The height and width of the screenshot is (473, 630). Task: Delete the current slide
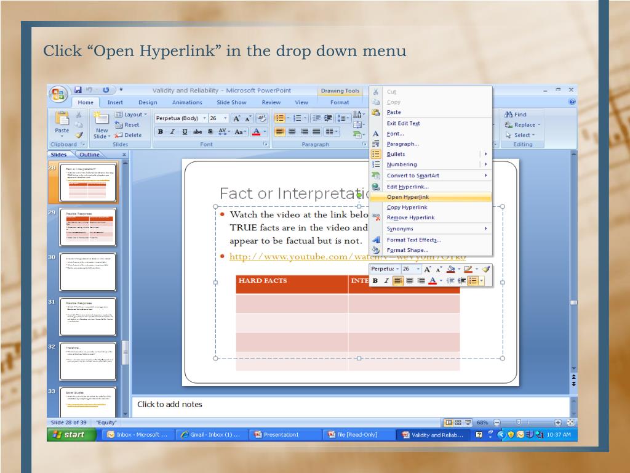coord(128,135)
